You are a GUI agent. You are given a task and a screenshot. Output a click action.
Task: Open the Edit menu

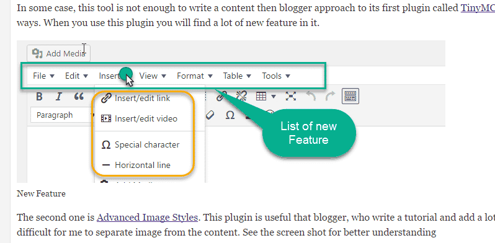pos(76,76)
